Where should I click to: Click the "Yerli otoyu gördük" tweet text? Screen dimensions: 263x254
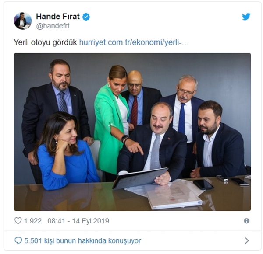tap(45, 42)
